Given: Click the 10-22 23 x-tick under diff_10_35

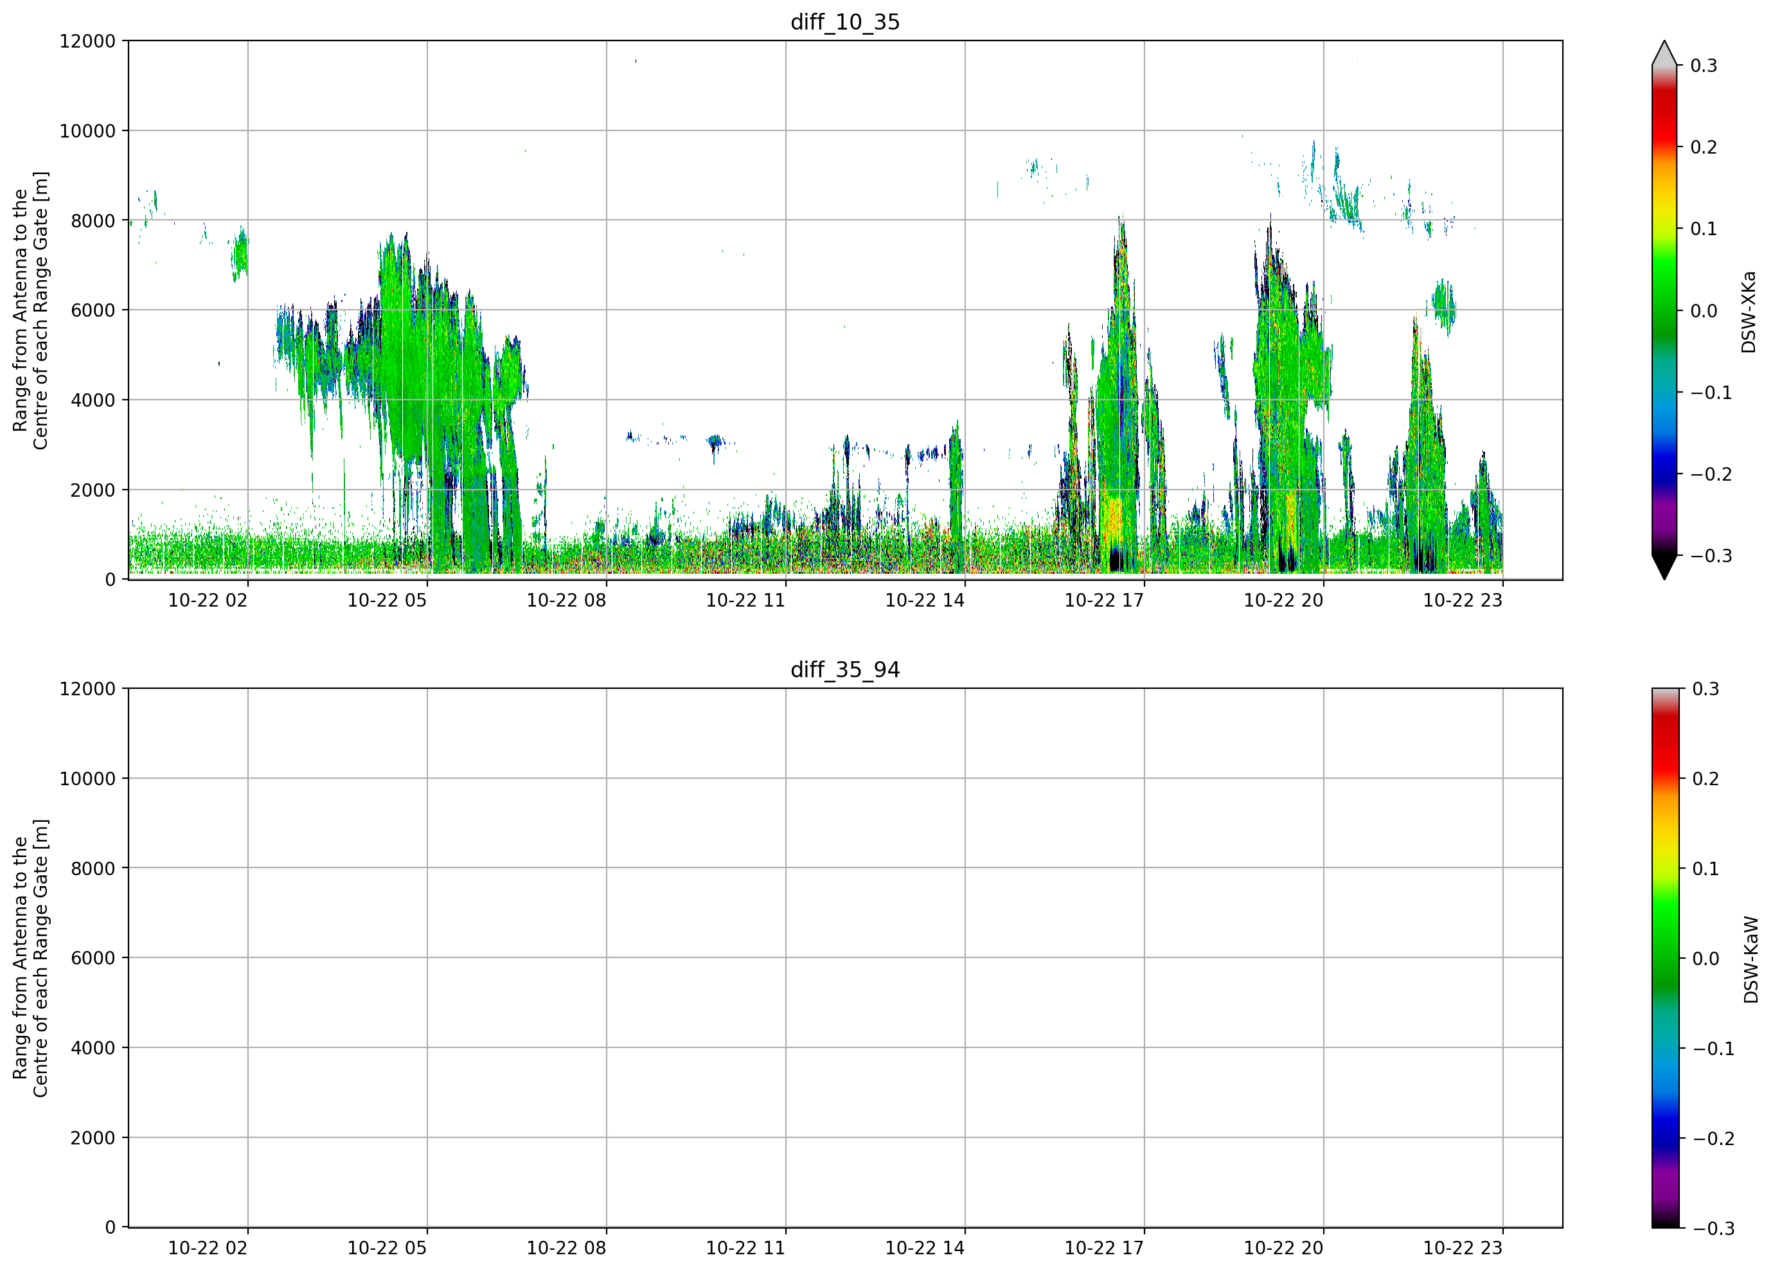Looking at the screenshot, I should [1463, 600].
